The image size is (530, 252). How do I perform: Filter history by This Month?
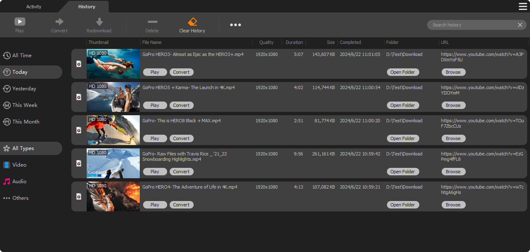pos(31,122)
